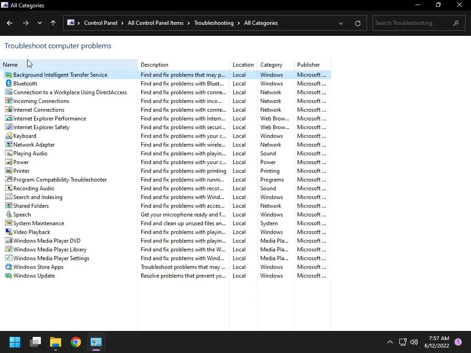Open Windows Media Player DVD troubleshooter

(47, 241)
